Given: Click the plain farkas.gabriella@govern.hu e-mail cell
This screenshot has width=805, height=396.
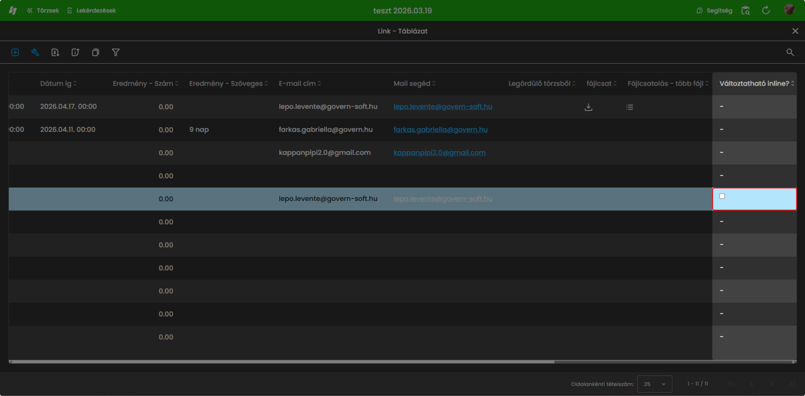Looking at the screenshot, I should pyautogui.click(x=325, y=130).
